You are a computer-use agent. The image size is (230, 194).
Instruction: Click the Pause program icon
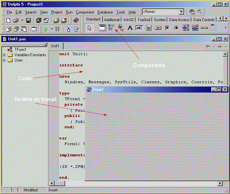pos(57,29)
